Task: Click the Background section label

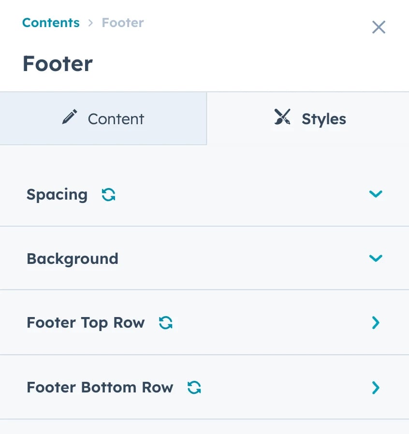Action: coord(73,259)
